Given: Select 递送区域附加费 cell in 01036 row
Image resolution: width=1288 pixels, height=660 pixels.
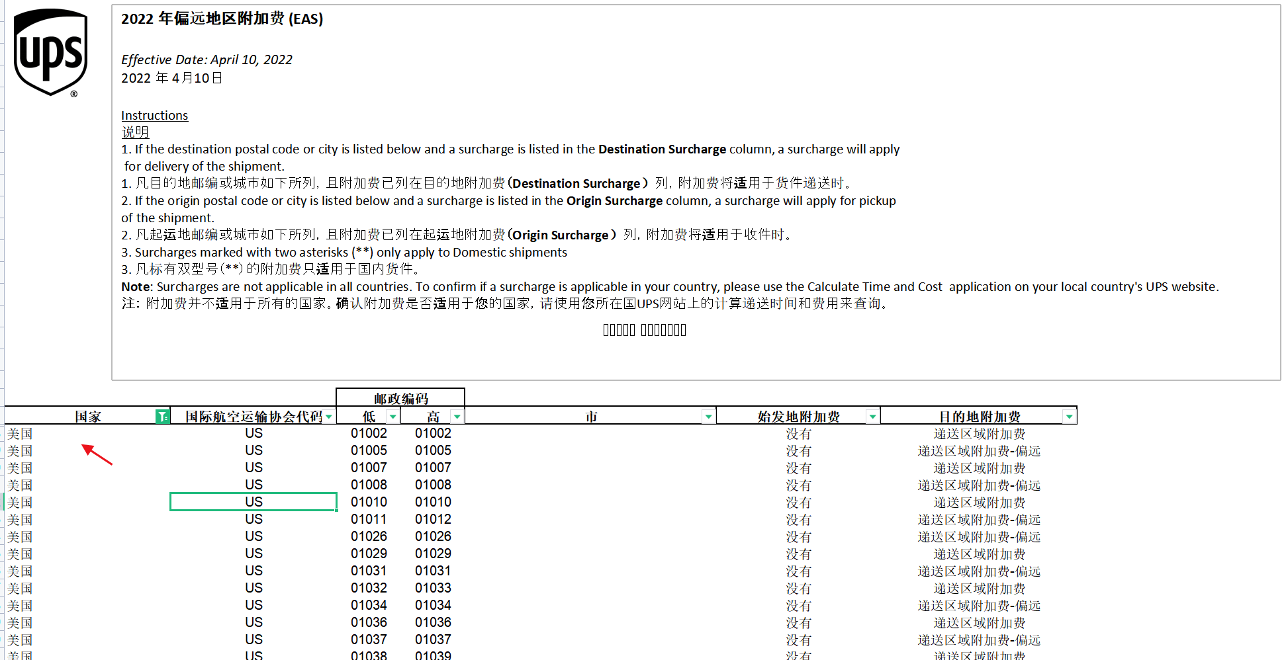Looking at the screenshot, I should tap(979, 623).
